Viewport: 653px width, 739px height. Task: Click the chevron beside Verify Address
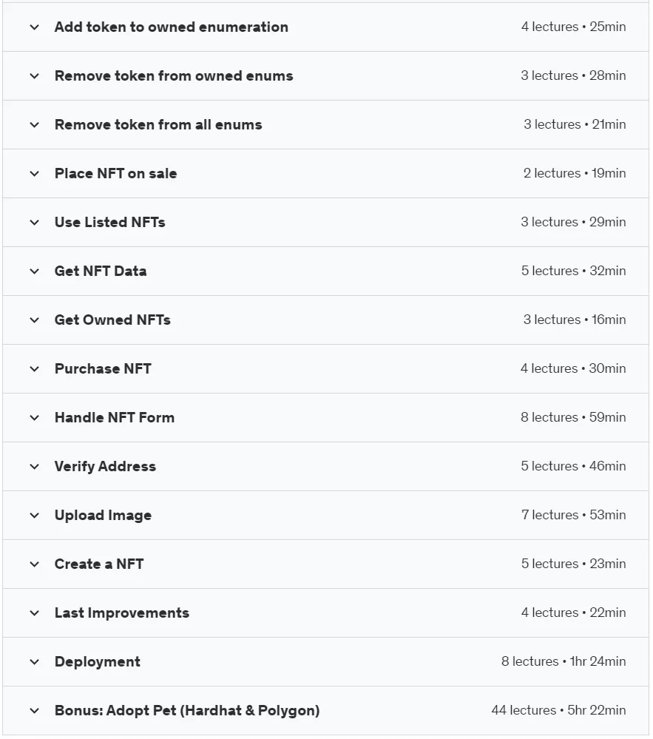point(35,467)
